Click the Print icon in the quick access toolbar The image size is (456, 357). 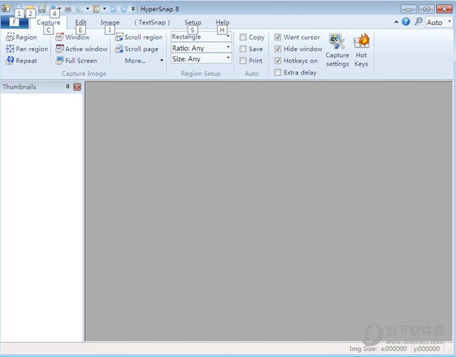click(x=68, y=9)
